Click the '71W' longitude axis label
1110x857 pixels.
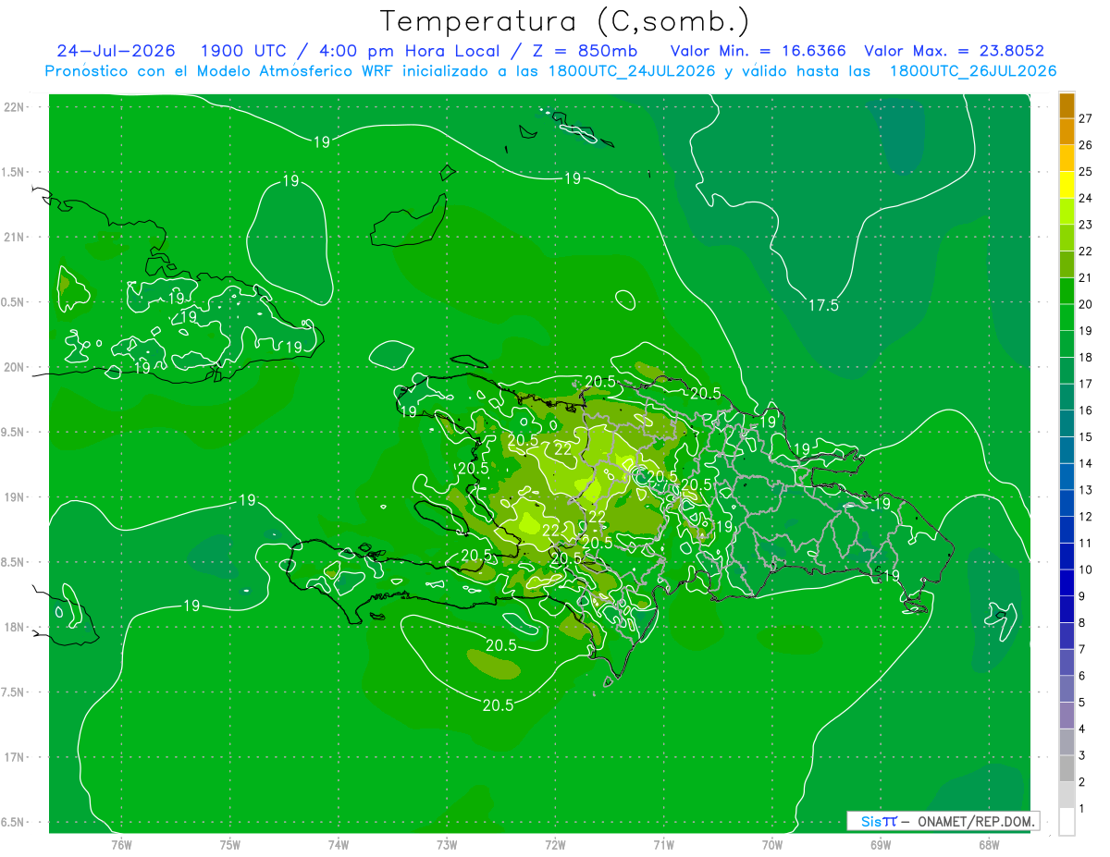pyautogui.click(x=663, y=844)
